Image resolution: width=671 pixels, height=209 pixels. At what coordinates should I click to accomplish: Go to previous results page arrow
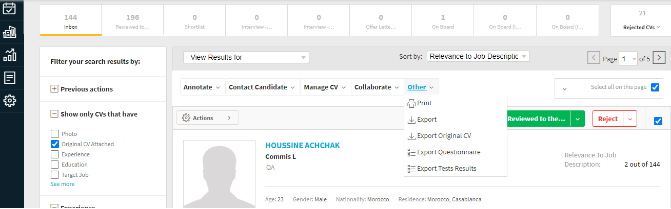point(594,58)
